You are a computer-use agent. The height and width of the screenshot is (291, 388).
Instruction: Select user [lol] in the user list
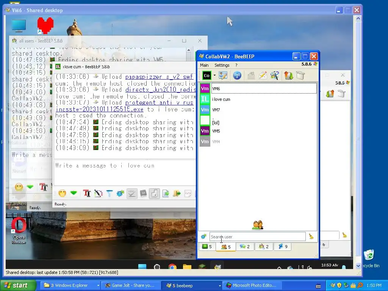pos(258,120)
